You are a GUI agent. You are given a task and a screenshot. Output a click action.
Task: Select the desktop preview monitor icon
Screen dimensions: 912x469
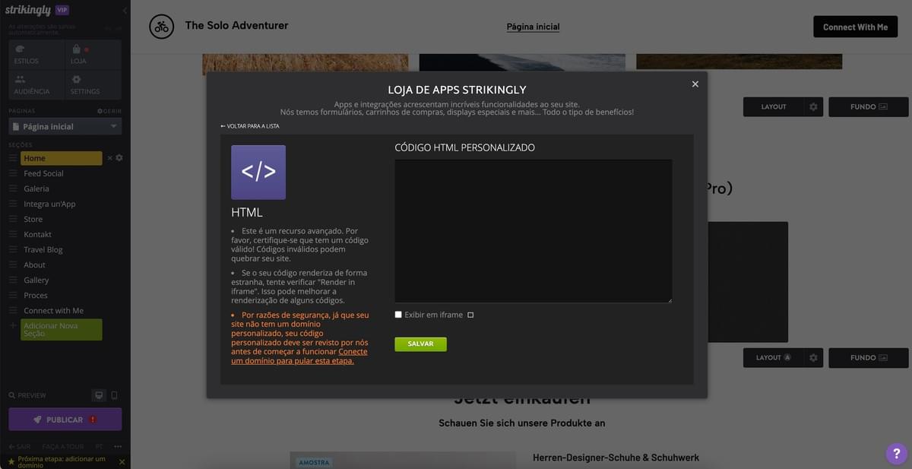[x=97, y=395]
